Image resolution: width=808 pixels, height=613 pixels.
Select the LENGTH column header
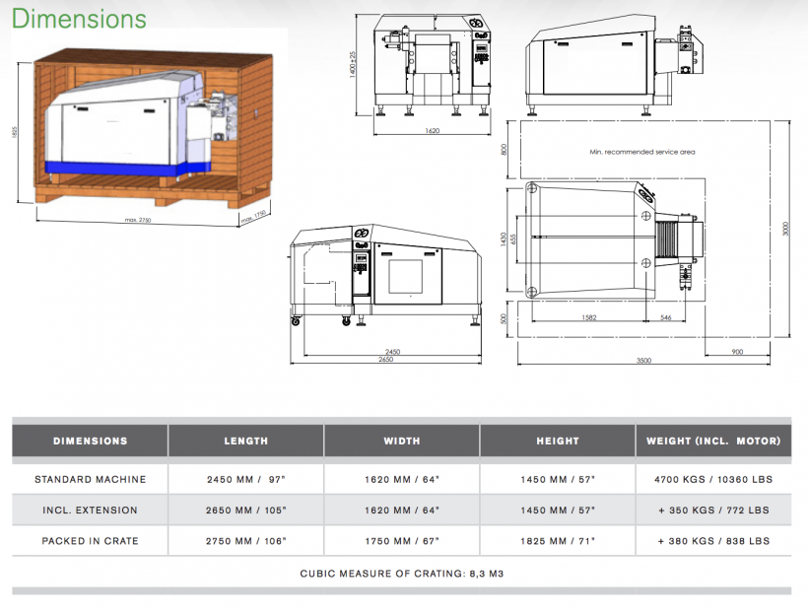(245, 441)
